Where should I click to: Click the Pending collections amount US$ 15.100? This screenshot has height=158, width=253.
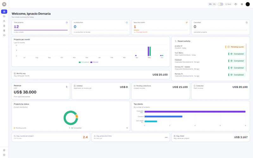point(180,87)
